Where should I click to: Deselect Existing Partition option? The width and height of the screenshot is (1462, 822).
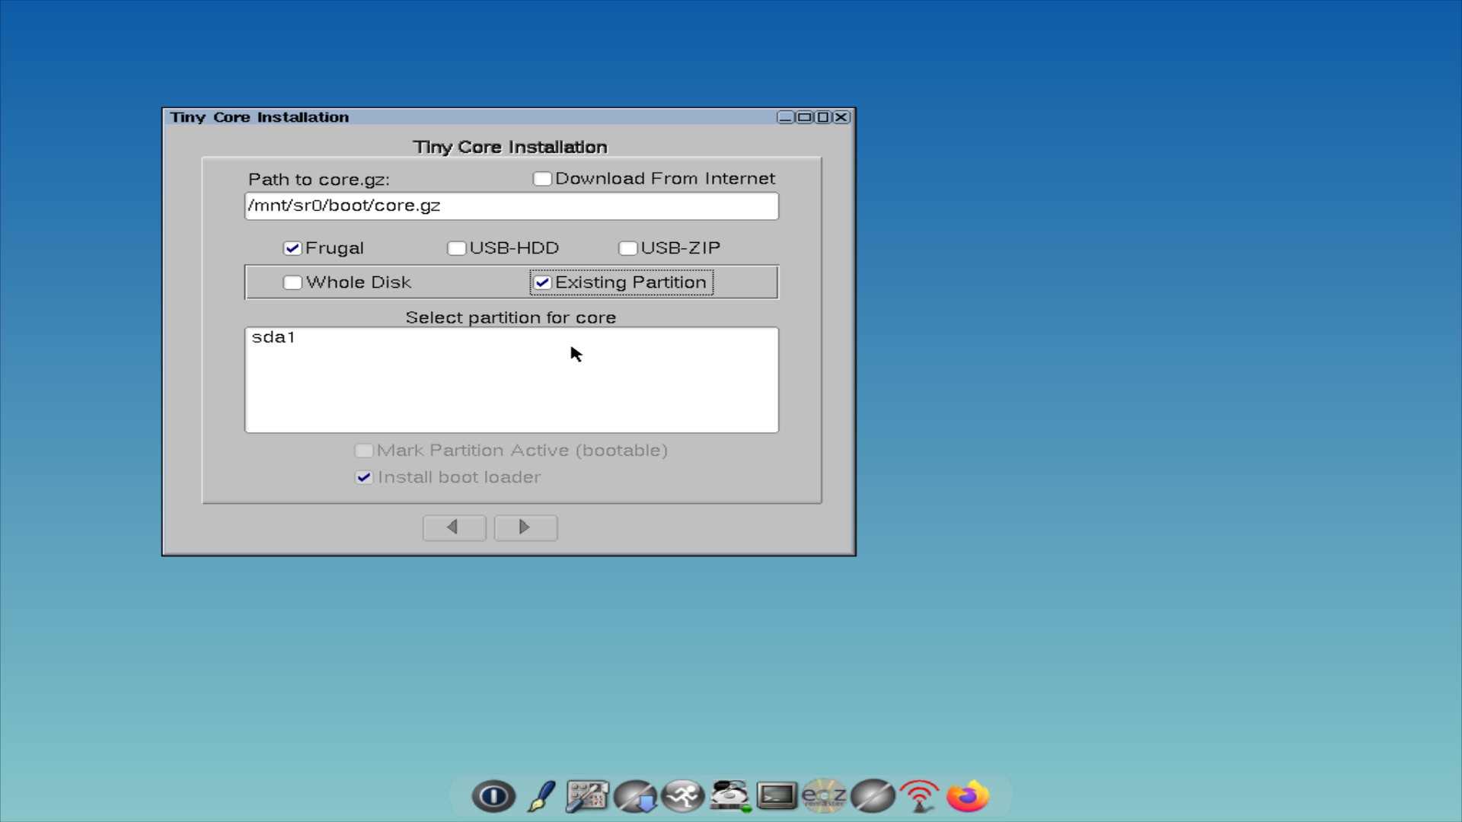click(x=542, y=282)
